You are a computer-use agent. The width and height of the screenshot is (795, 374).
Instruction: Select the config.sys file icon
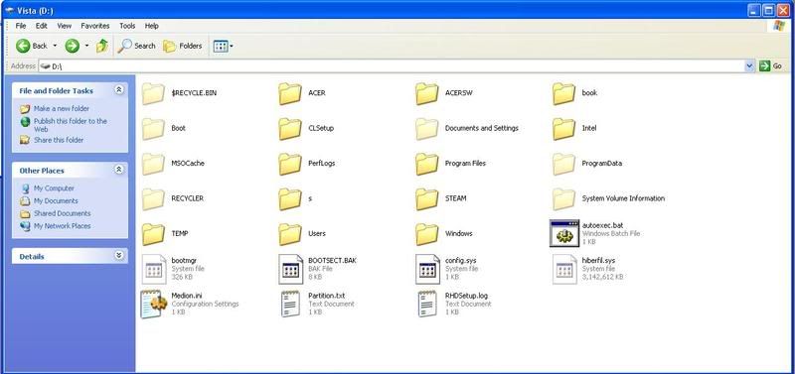click(x=427, y=269)
